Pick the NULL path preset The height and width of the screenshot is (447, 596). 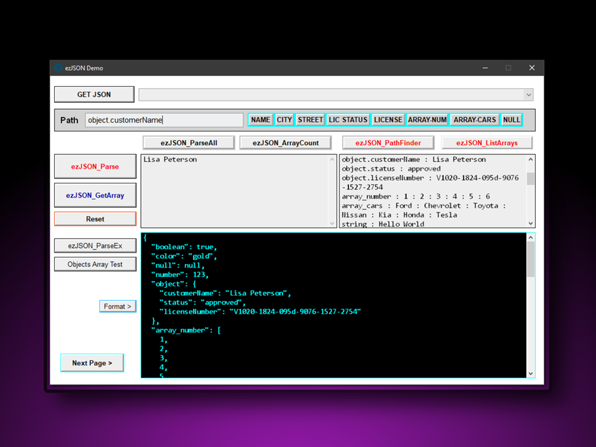coord(512,120)
